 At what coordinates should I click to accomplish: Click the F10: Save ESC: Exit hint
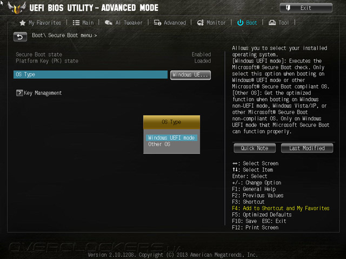[259, 221]
